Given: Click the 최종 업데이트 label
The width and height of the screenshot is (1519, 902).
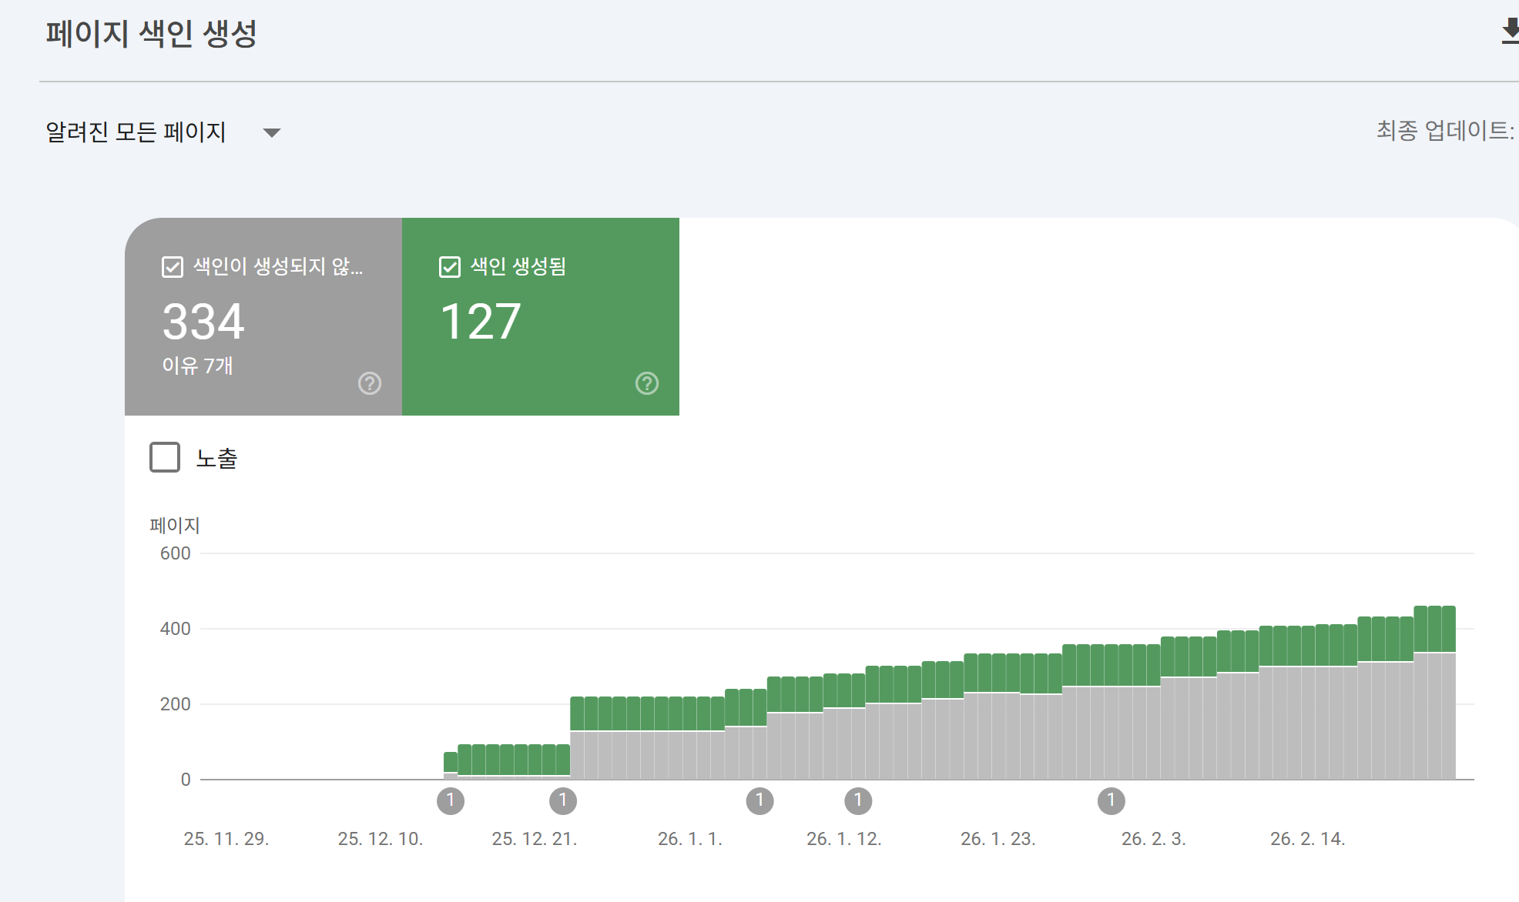Looking at the screenshot, I should pyautogui.click(x=1444, y=131).
